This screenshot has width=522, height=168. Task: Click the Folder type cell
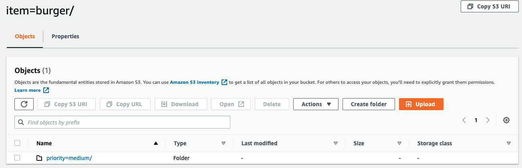[x=181, y=158]
